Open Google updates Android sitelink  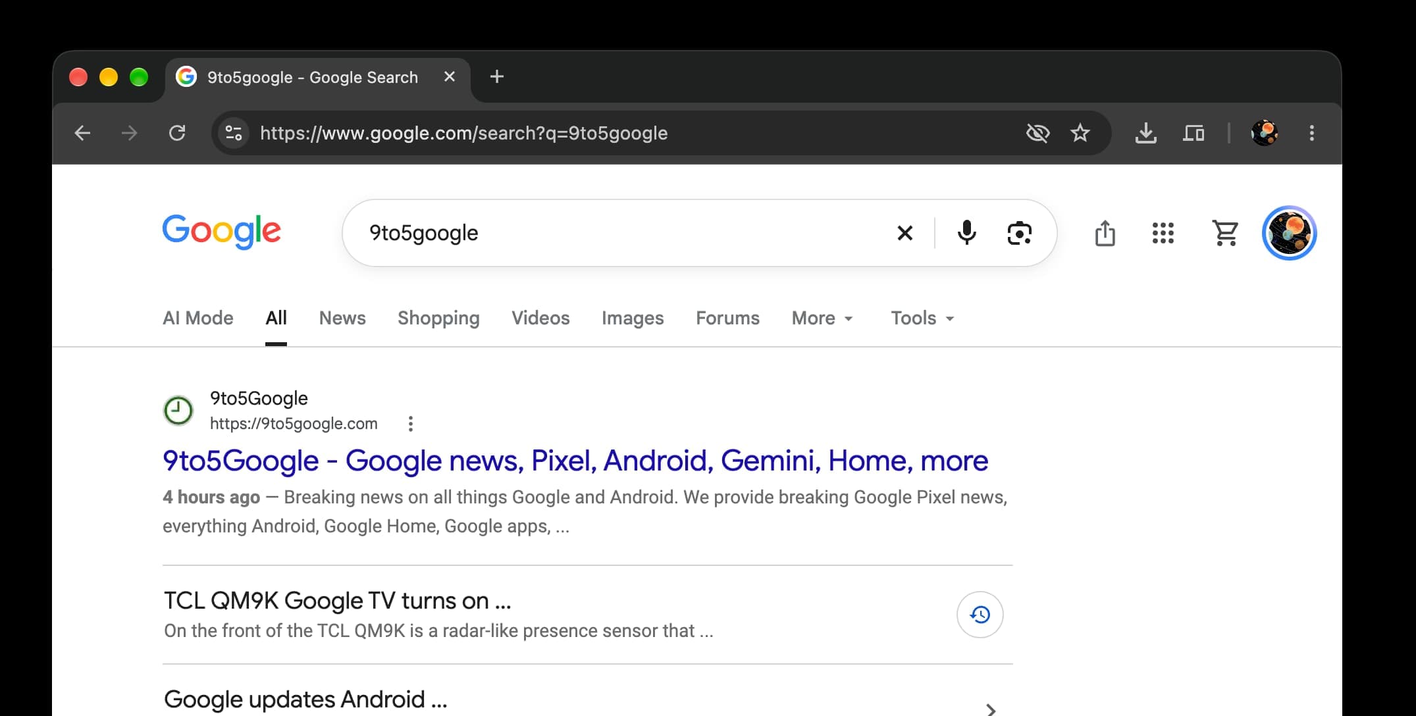pos(305,700)
